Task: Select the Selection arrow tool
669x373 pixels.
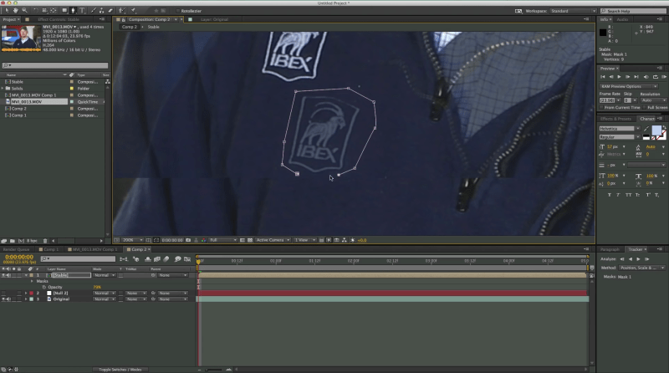Action: click(7, 10)
